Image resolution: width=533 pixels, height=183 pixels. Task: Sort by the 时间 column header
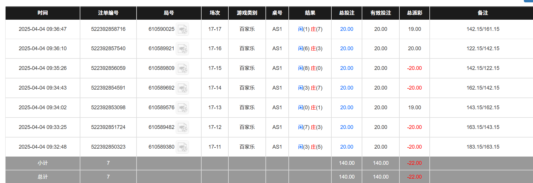pyautogui.click(x=42, y=13)
